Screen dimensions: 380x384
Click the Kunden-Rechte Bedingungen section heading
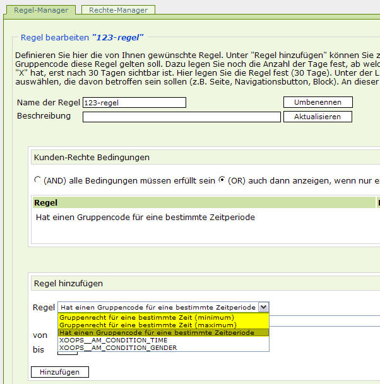(x=92, y=157)
